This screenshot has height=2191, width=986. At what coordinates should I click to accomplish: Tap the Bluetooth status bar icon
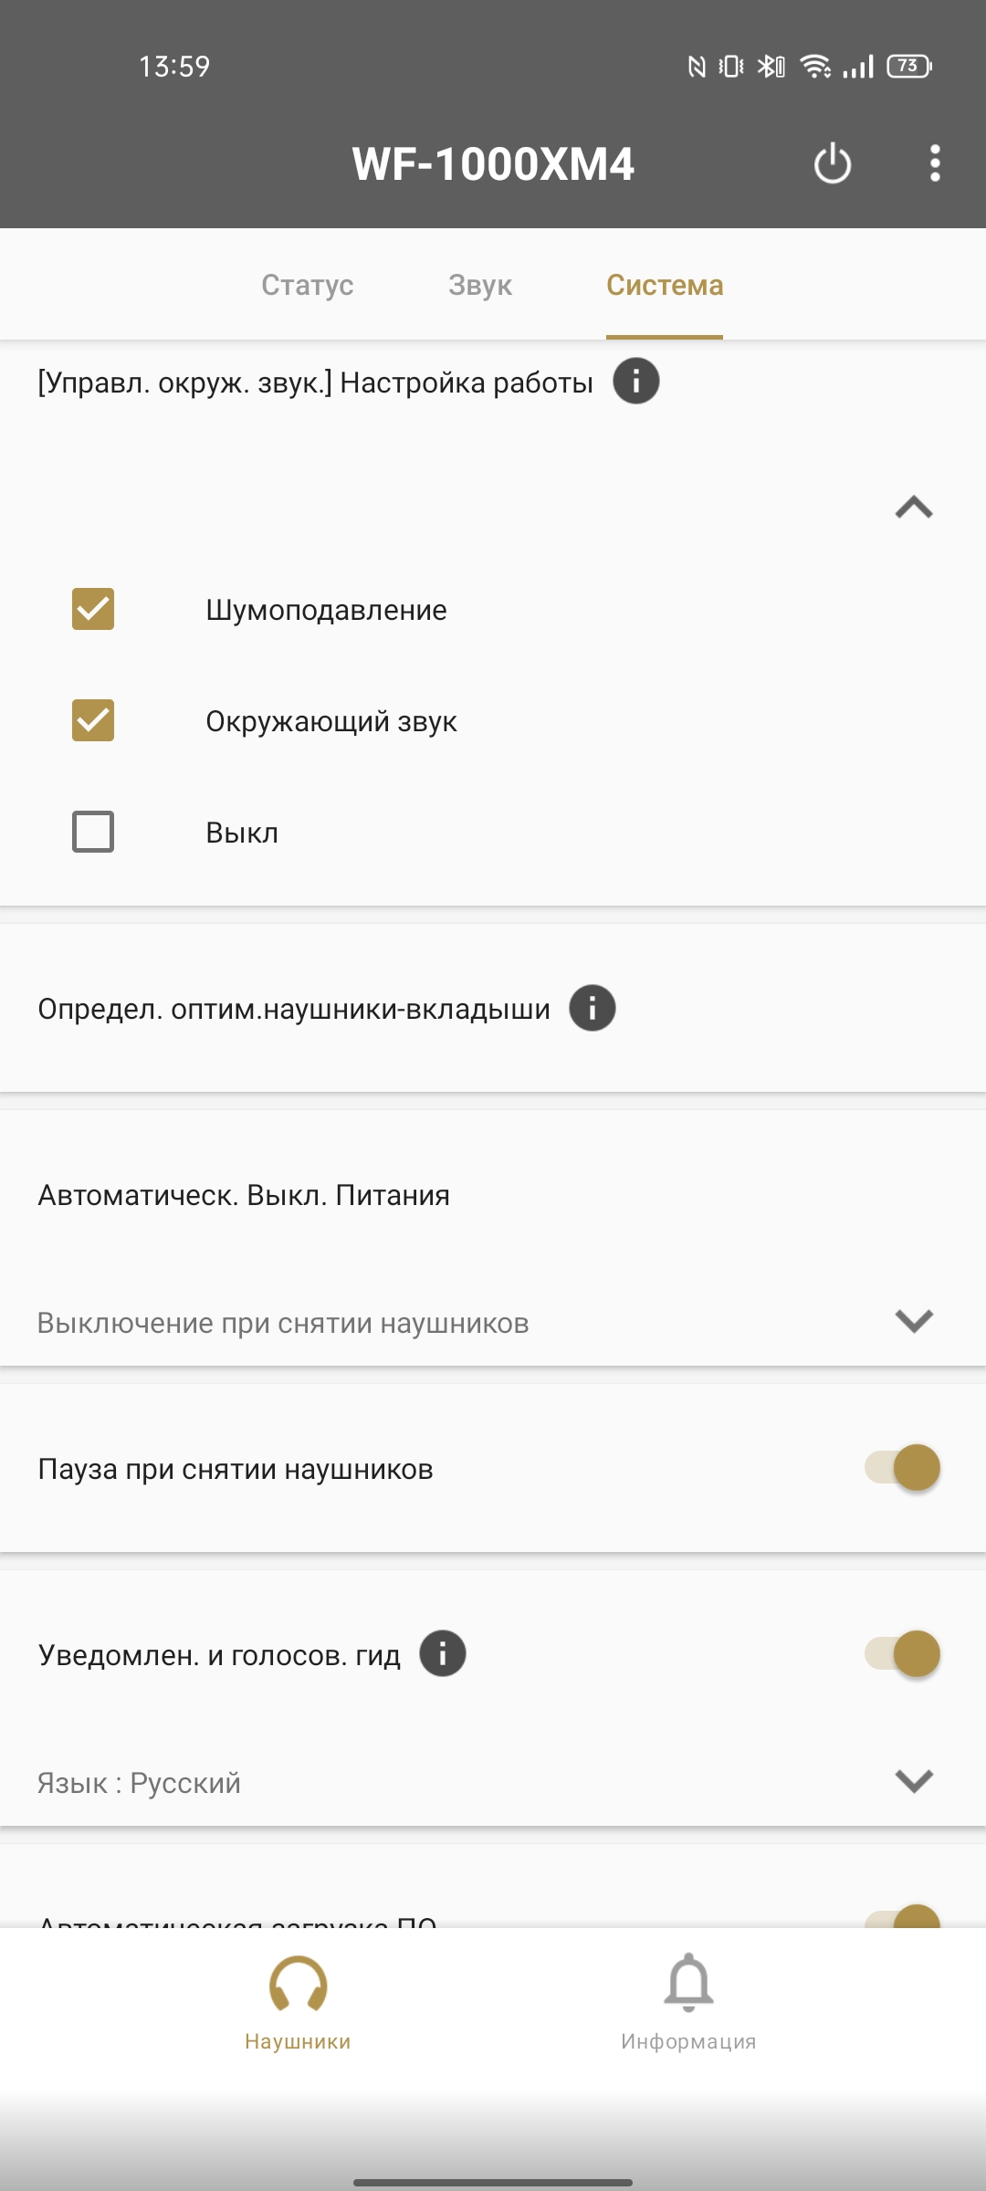point(771,66)
